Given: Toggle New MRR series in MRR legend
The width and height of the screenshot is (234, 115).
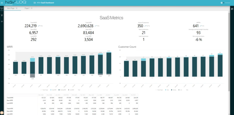Looking at the screenshot, I should coord(53,90).
